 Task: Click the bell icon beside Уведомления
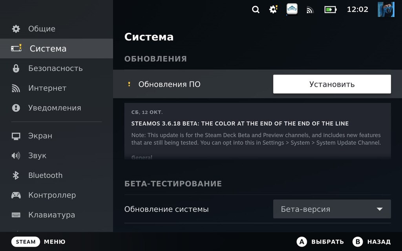16,108
